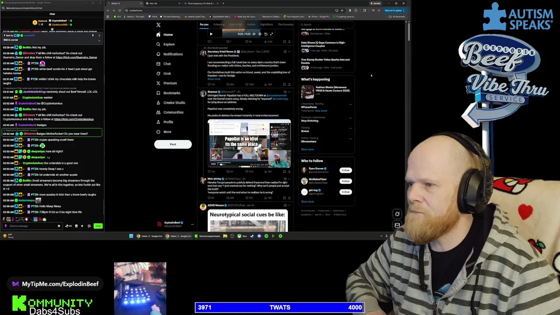Follow MrsBakedTater
Viewport: 560px width, 315px height.
click(346, 181)
